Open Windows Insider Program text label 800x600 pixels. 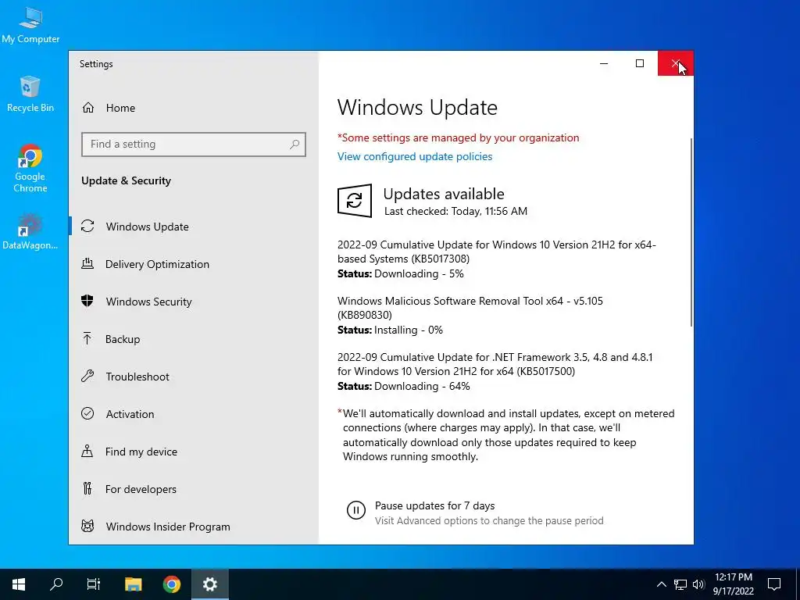[168, 527]
